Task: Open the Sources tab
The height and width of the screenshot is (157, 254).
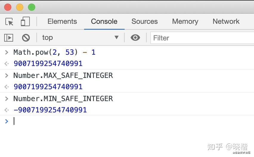Action: pyautogui.click(x=145, y=21)
